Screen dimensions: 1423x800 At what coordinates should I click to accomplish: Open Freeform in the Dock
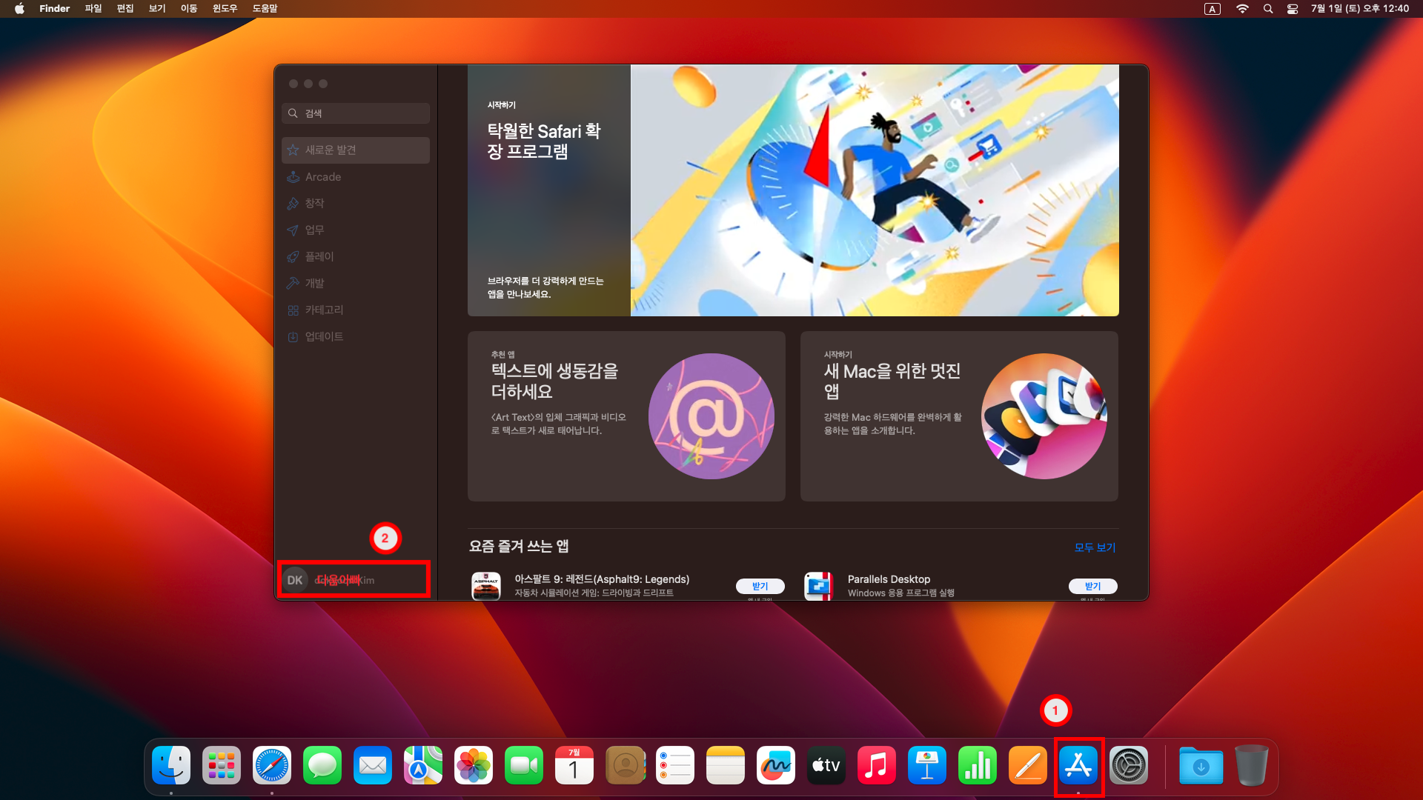776,765
